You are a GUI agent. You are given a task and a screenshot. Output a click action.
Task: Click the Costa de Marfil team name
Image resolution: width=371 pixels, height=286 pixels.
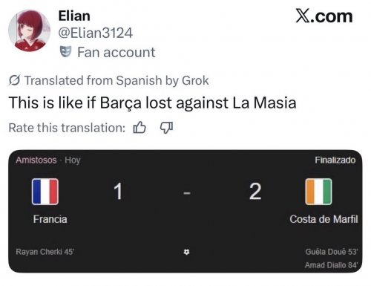click(324, 219)
